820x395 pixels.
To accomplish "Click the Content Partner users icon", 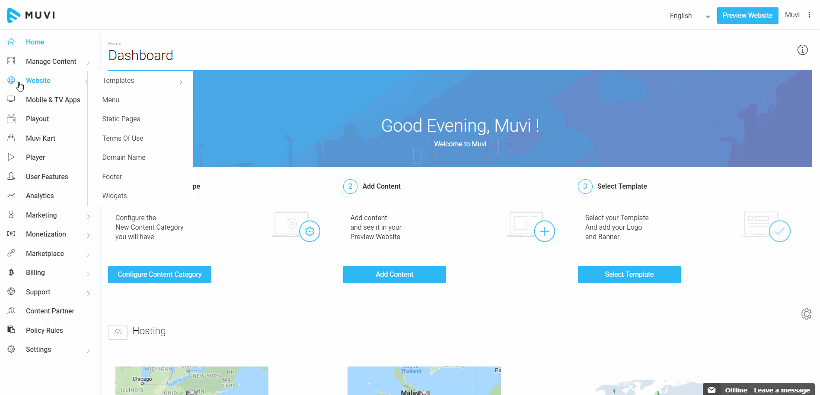I will (11, 311).
